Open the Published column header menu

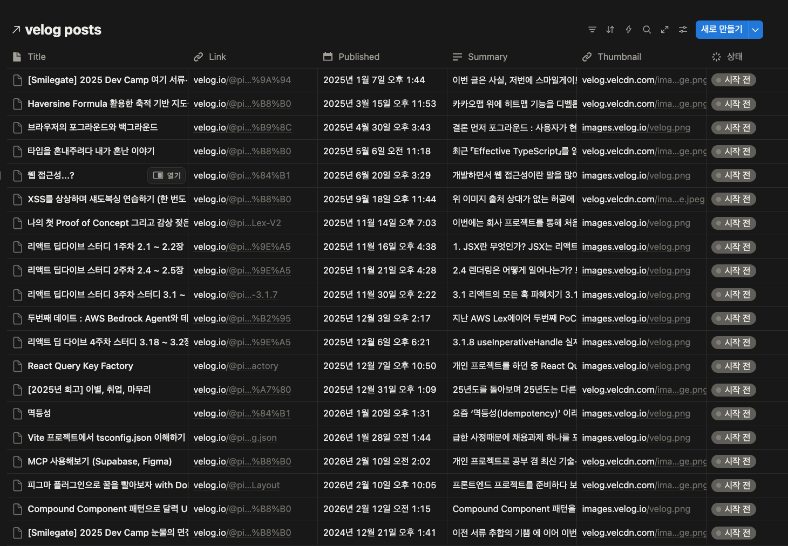tap(382, 57)
